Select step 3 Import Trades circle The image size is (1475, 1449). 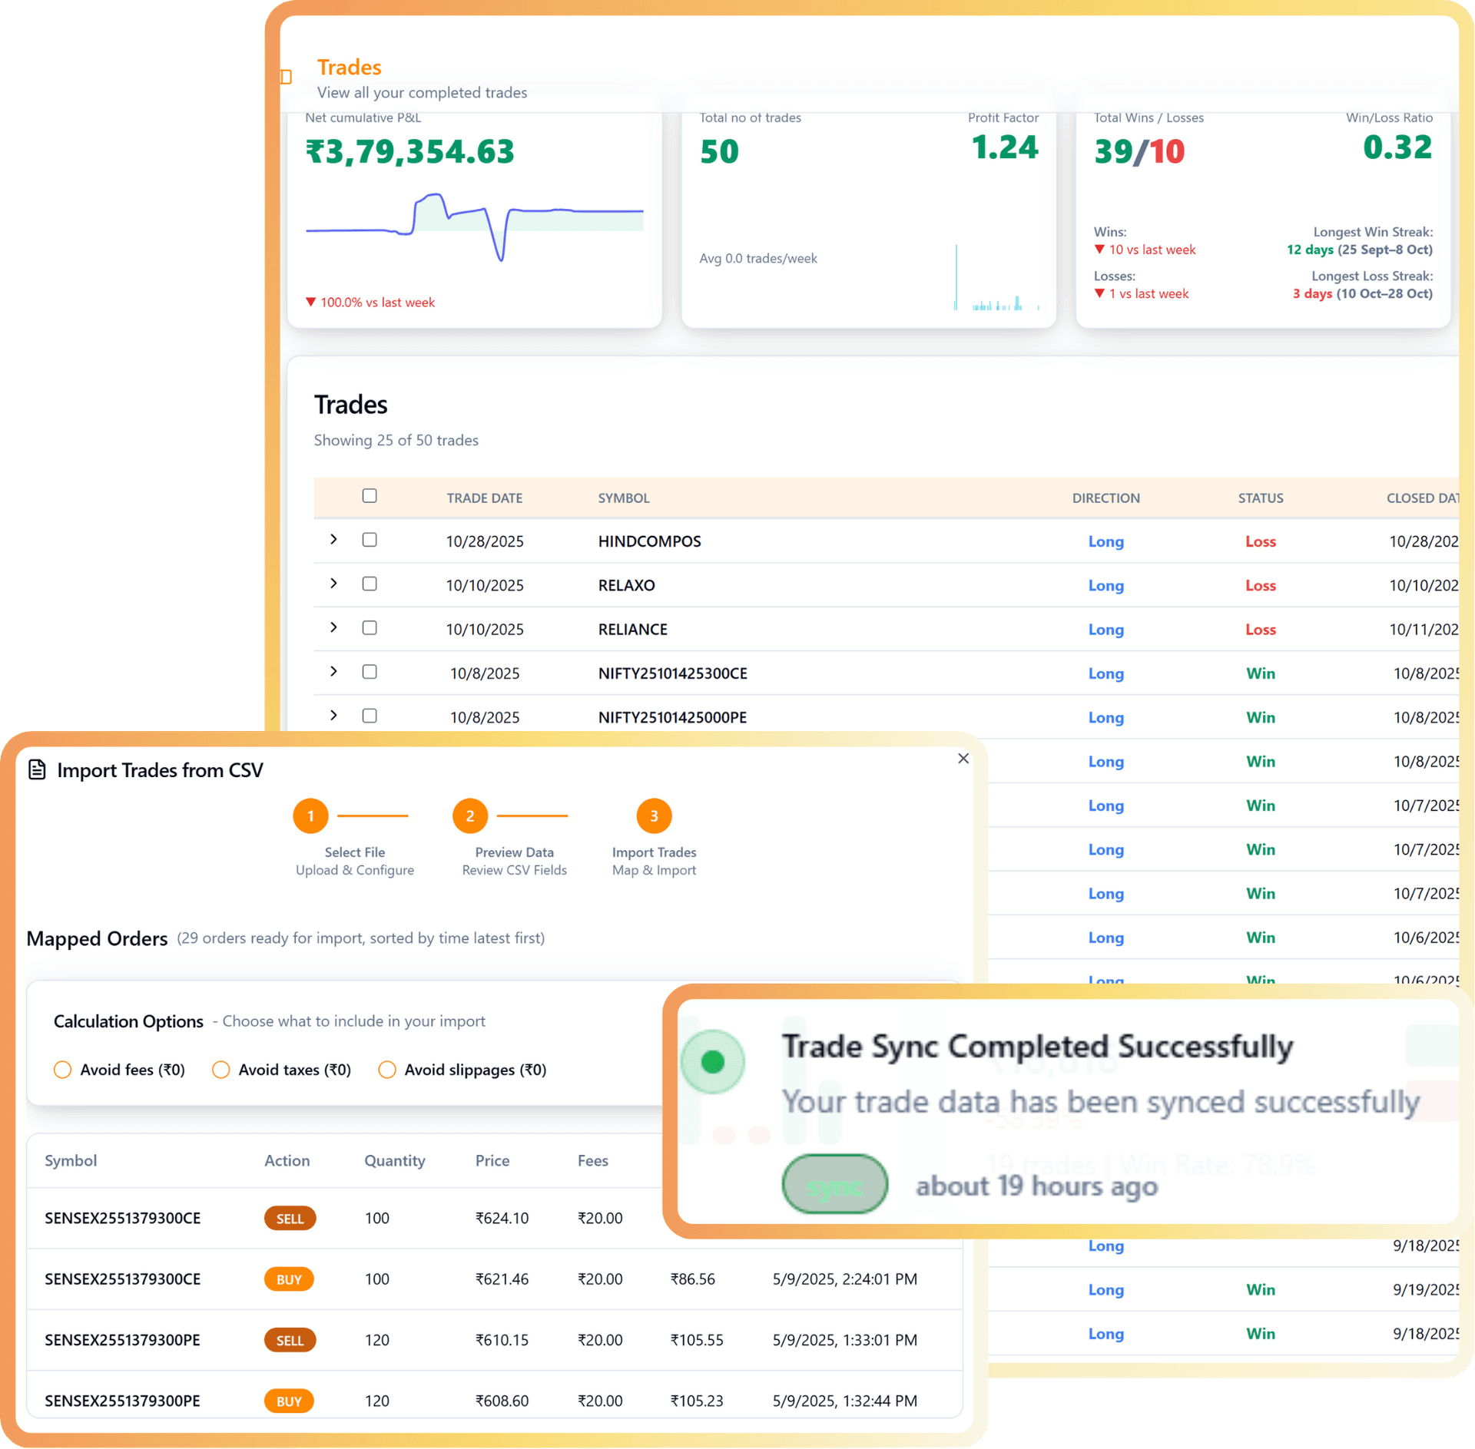(653, 815)
